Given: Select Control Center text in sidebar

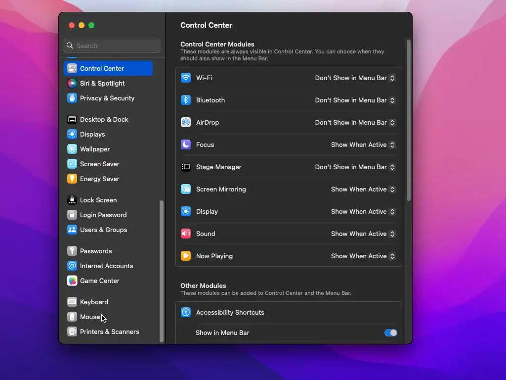Looking at the screenshot, I should 102,68.
